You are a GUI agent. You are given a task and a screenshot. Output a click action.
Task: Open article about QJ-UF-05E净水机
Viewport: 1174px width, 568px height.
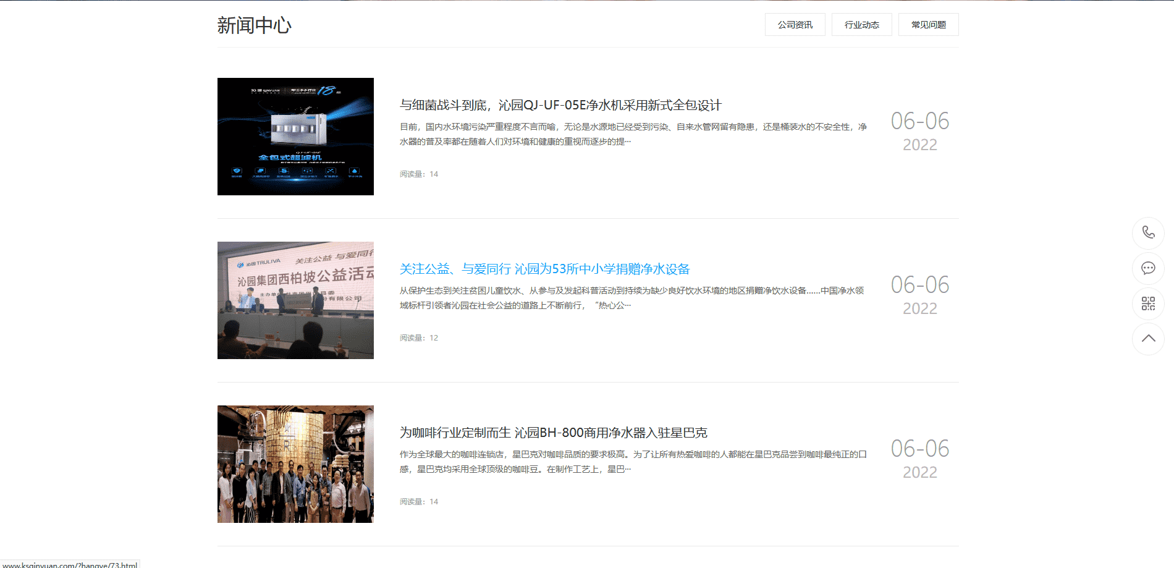(560, 106)
